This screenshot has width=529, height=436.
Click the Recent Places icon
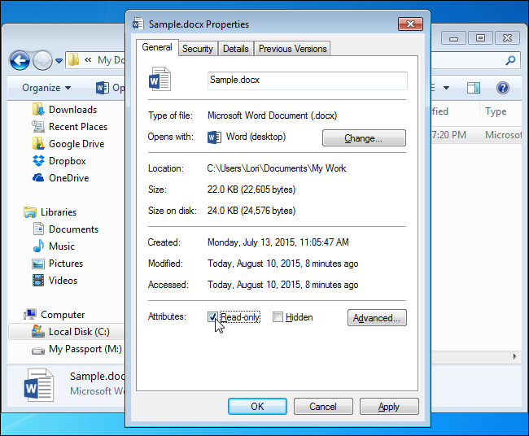click(38, 127)
